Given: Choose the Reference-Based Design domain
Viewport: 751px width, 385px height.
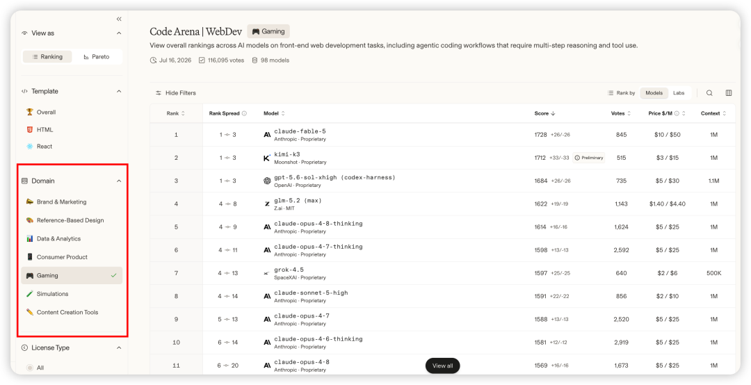Looking at the screenshot, I should coord(72,220).
